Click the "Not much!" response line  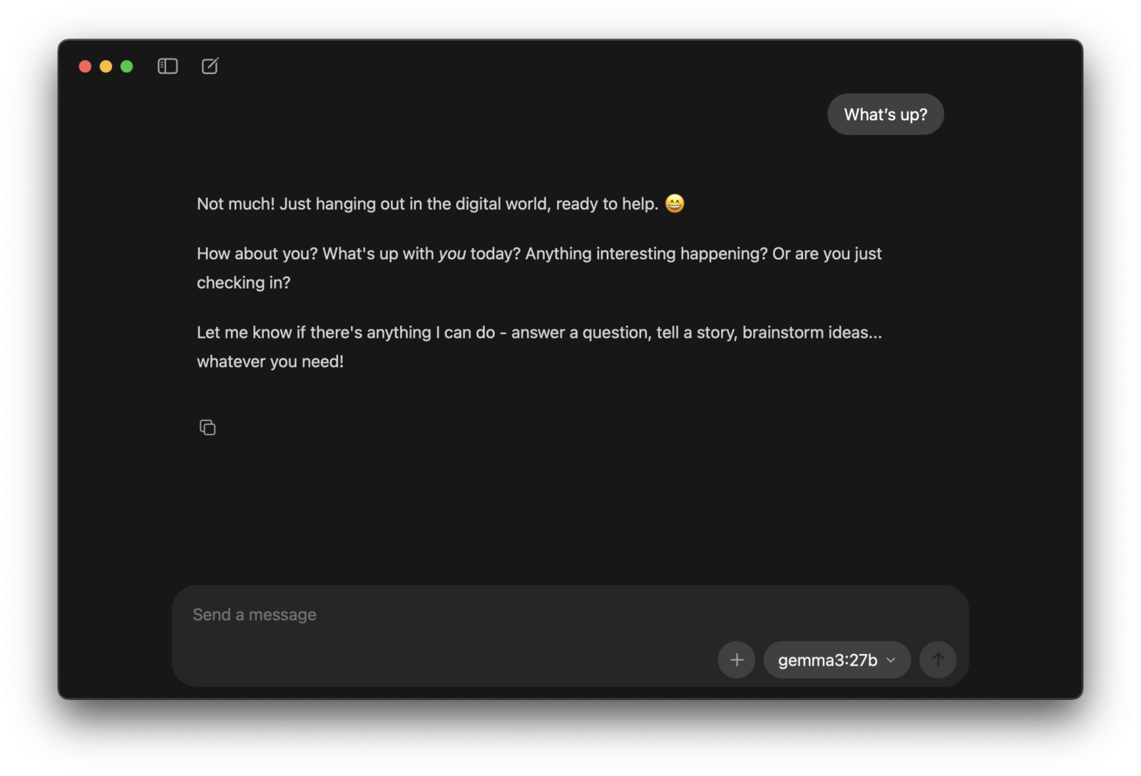427,204
